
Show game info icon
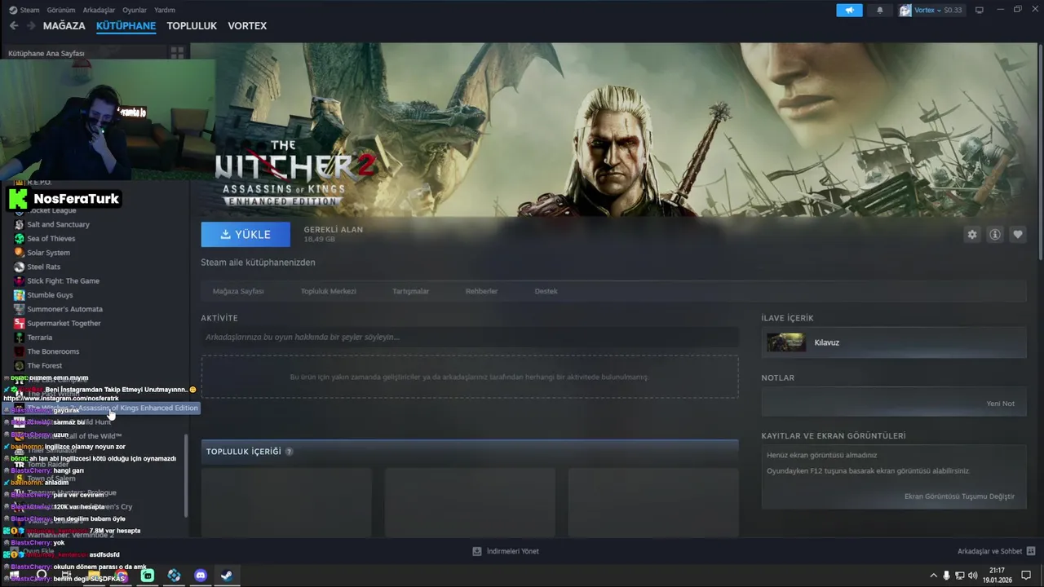click(x=995, y=234)
